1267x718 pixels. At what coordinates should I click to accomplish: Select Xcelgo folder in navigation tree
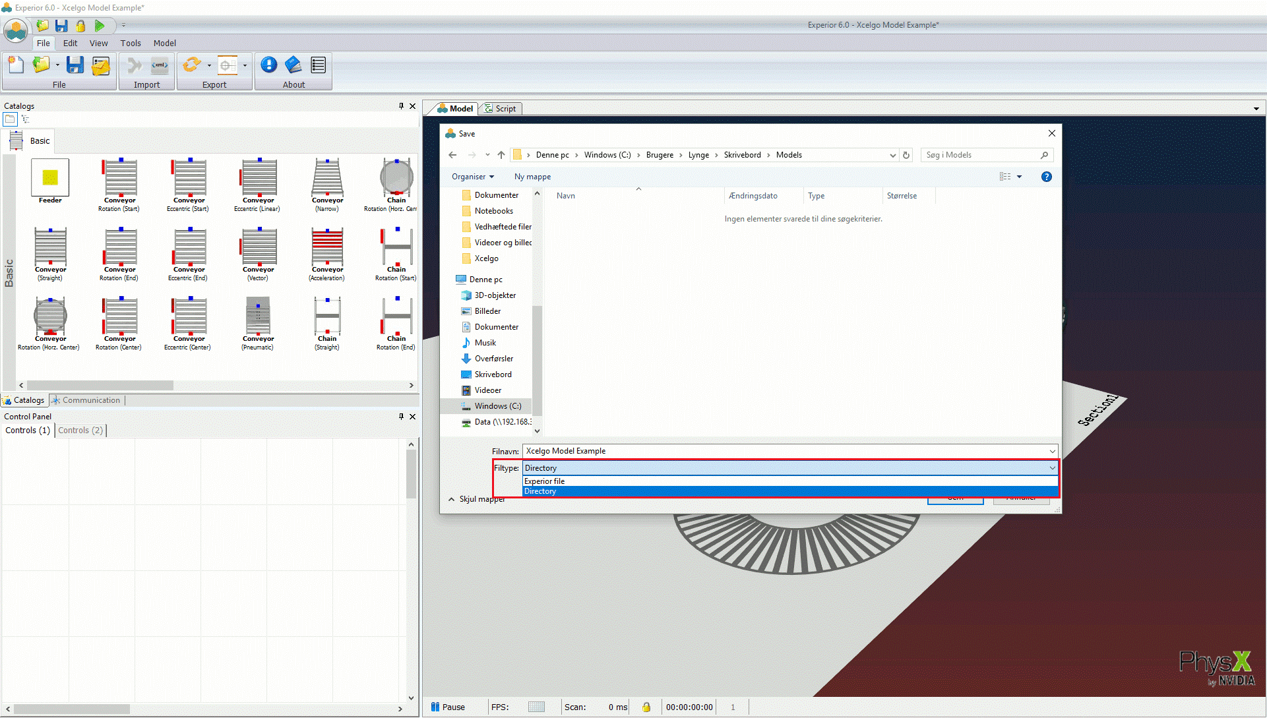486,258
